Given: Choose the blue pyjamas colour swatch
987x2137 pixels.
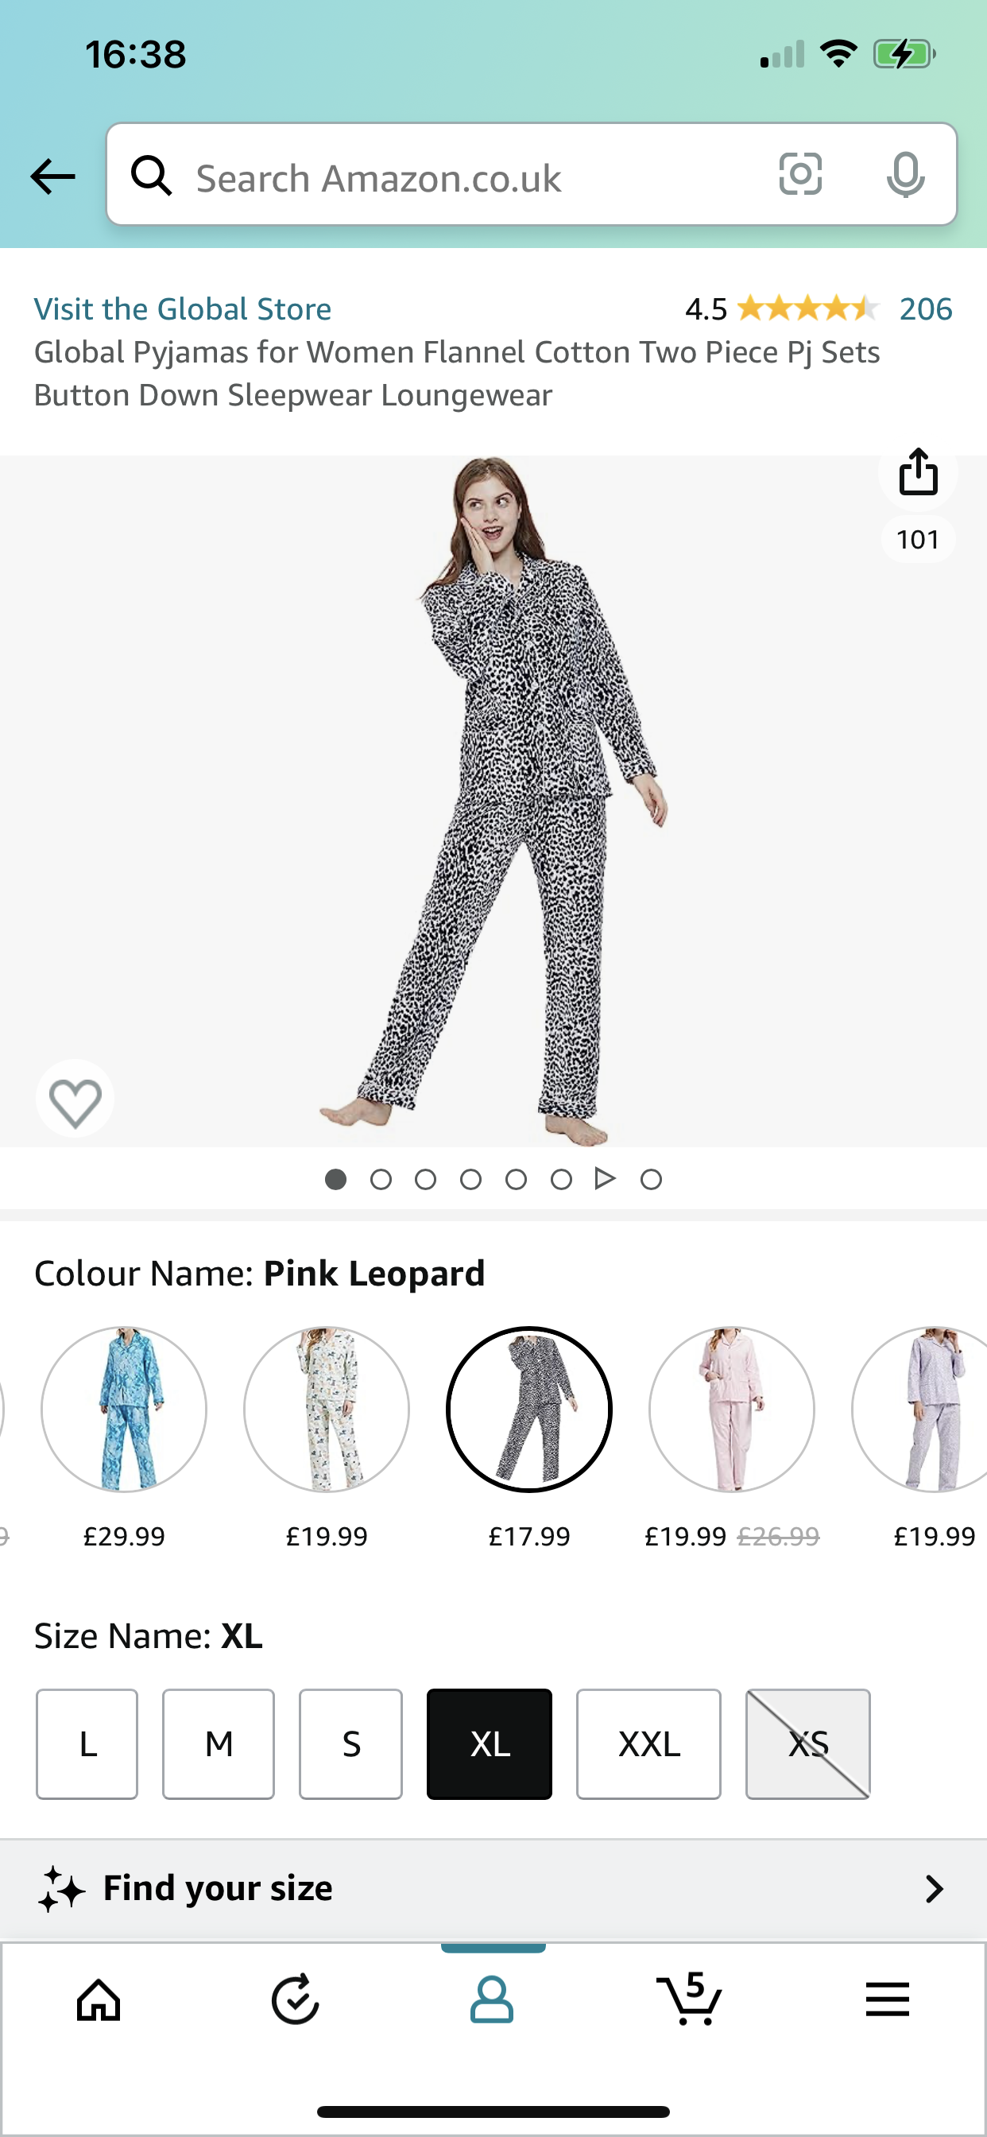Looking at the screenshot, I should [124, 1410].
